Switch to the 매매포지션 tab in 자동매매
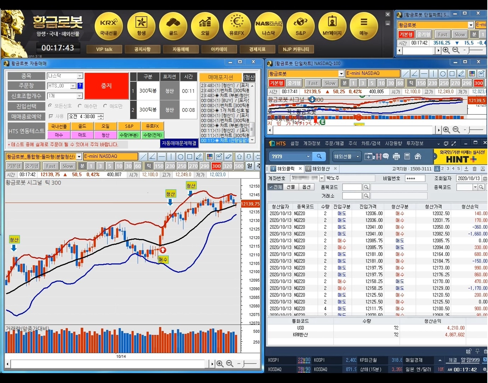Viewport: 488px width, 383px height. 220,77
